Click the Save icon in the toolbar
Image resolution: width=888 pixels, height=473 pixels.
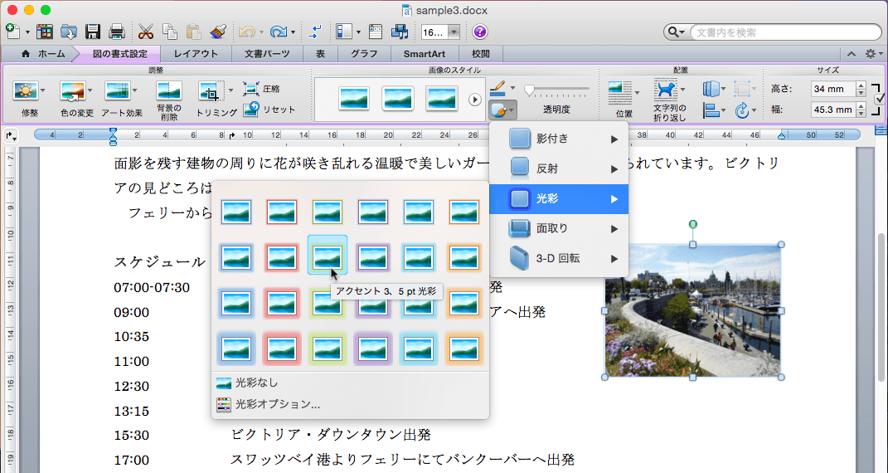(x=93, y=32)
